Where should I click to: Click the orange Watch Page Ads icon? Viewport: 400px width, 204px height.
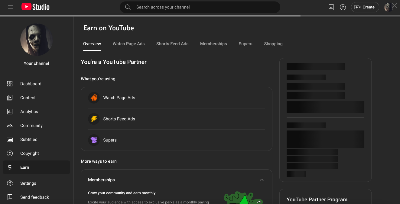click(x=94, y=98)
